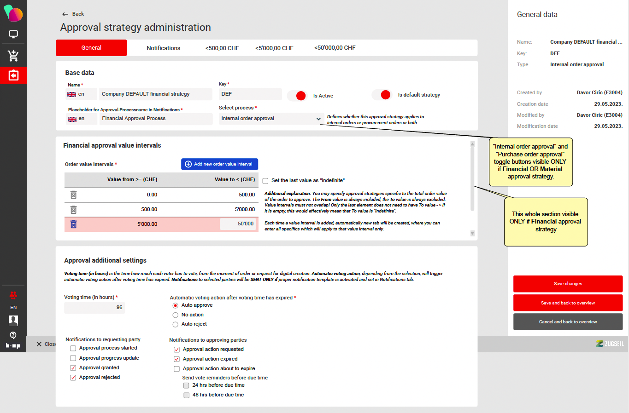Click the Save changes button
Image resolution: width=629 pixels, height=413 pixels.
coord(568,284)
